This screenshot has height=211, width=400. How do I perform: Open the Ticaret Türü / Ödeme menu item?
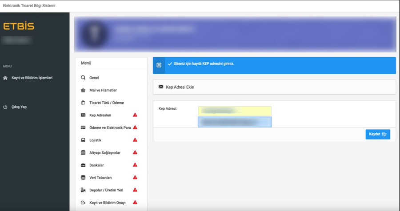click(107, 103)
